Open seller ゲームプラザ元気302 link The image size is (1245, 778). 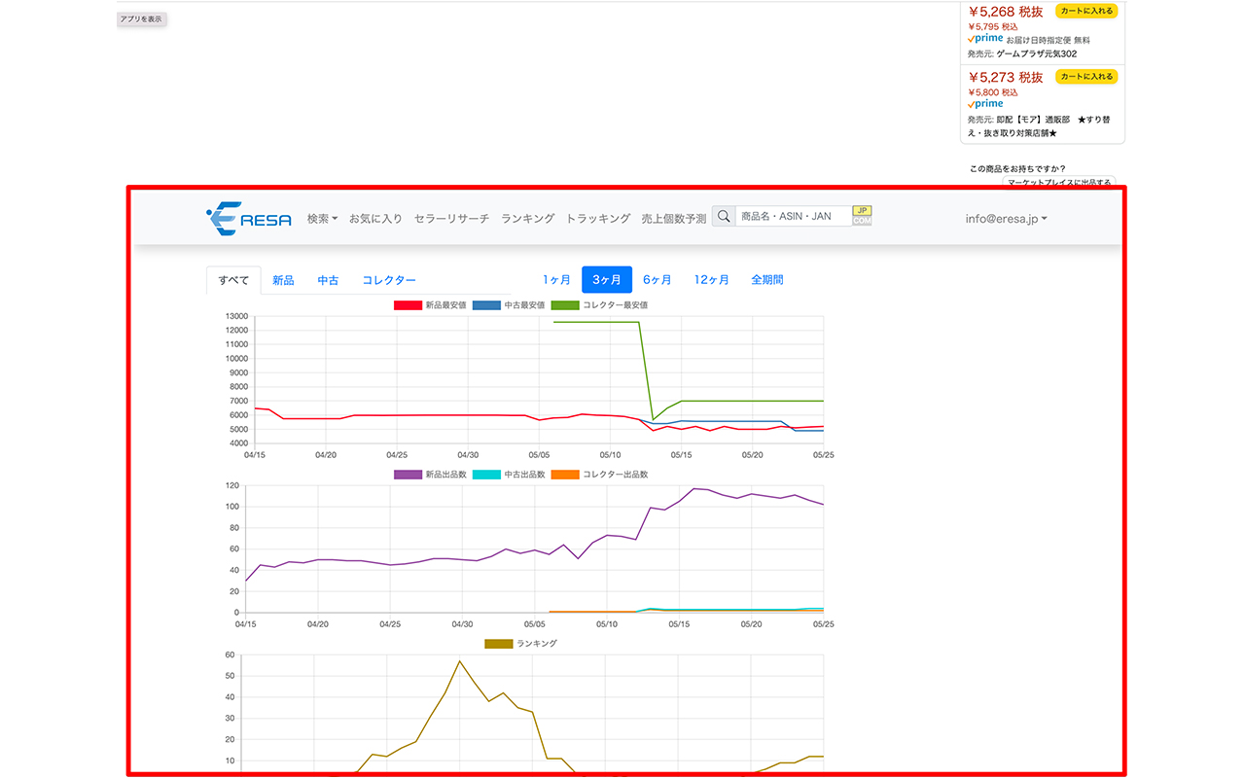[1037, 54]
